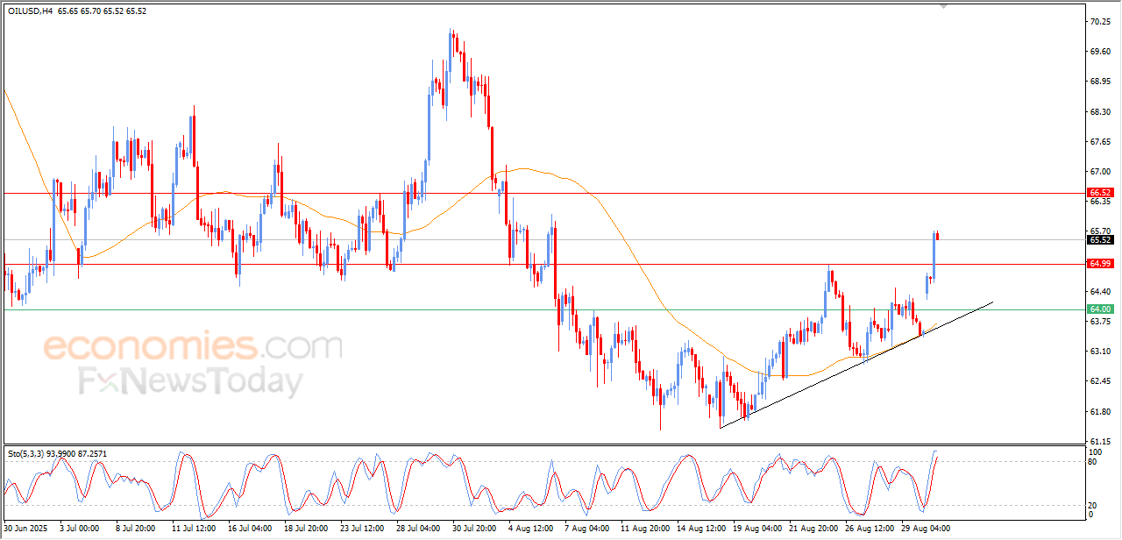Click the 30 Jul 20:00 date label

click(x=475, y=529)
